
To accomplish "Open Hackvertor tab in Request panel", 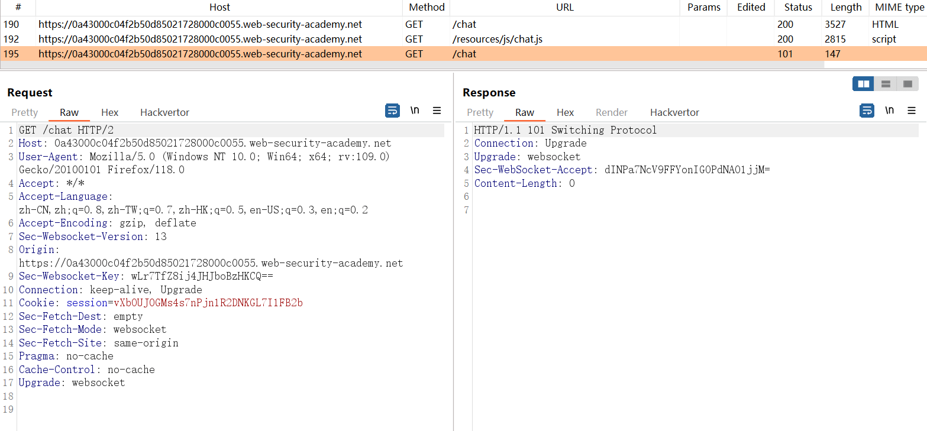I will [x=164, y=112].
